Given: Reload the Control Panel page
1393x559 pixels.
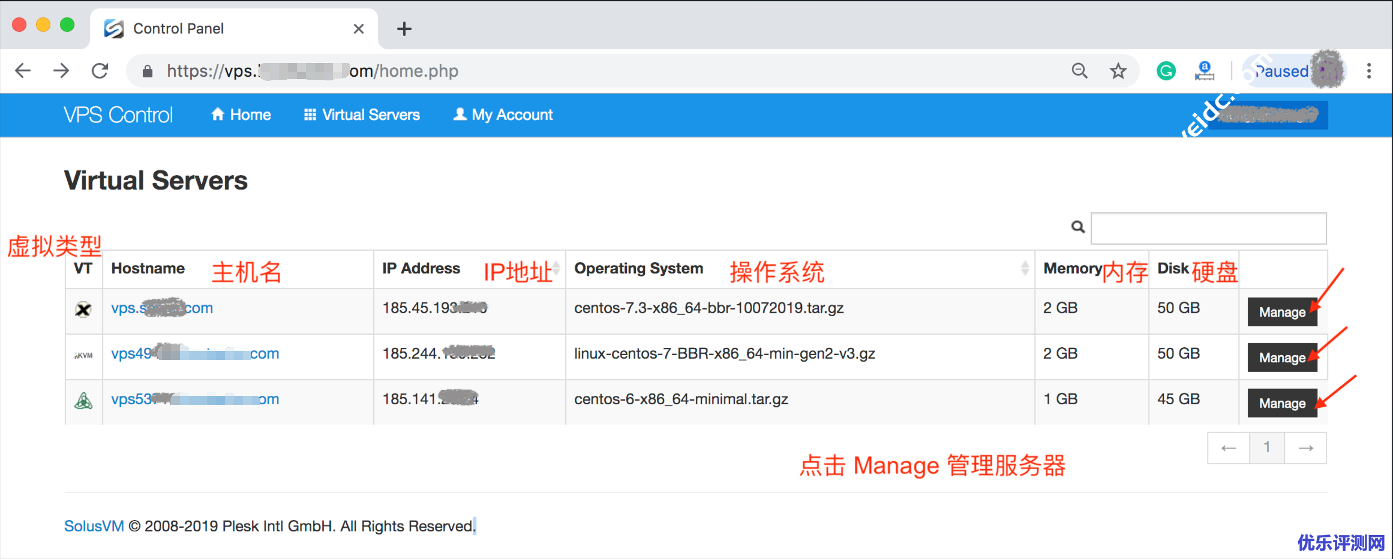Looking at the screenshot, I should click(x=100, y=71).
